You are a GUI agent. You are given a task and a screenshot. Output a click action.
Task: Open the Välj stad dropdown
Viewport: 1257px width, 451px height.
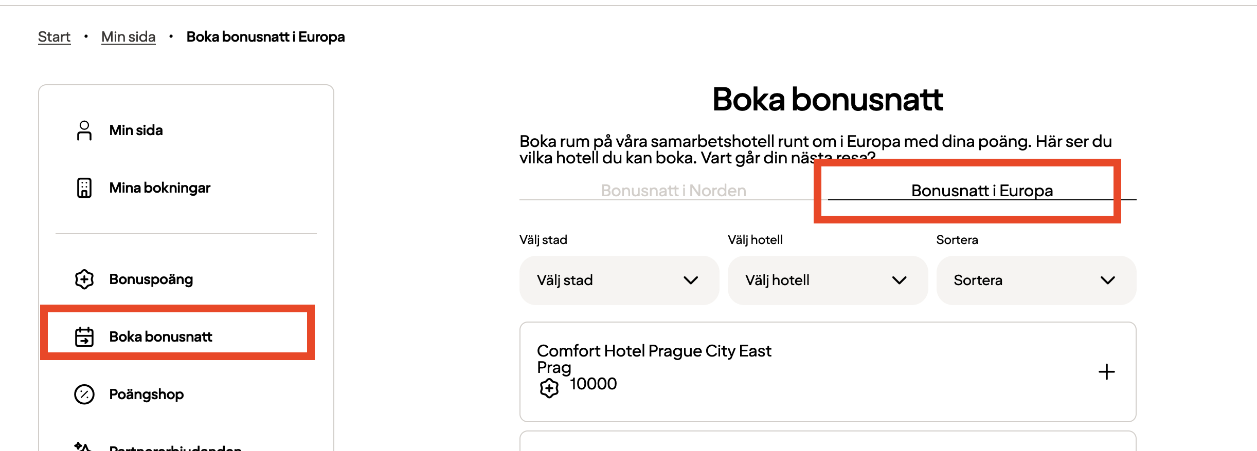coord(619,280)
